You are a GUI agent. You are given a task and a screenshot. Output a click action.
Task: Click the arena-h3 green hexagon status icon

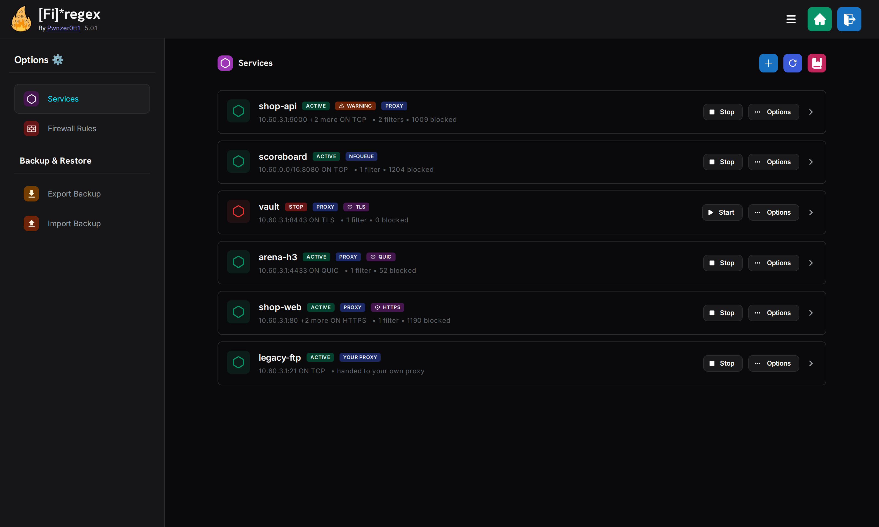pos(238,262)
